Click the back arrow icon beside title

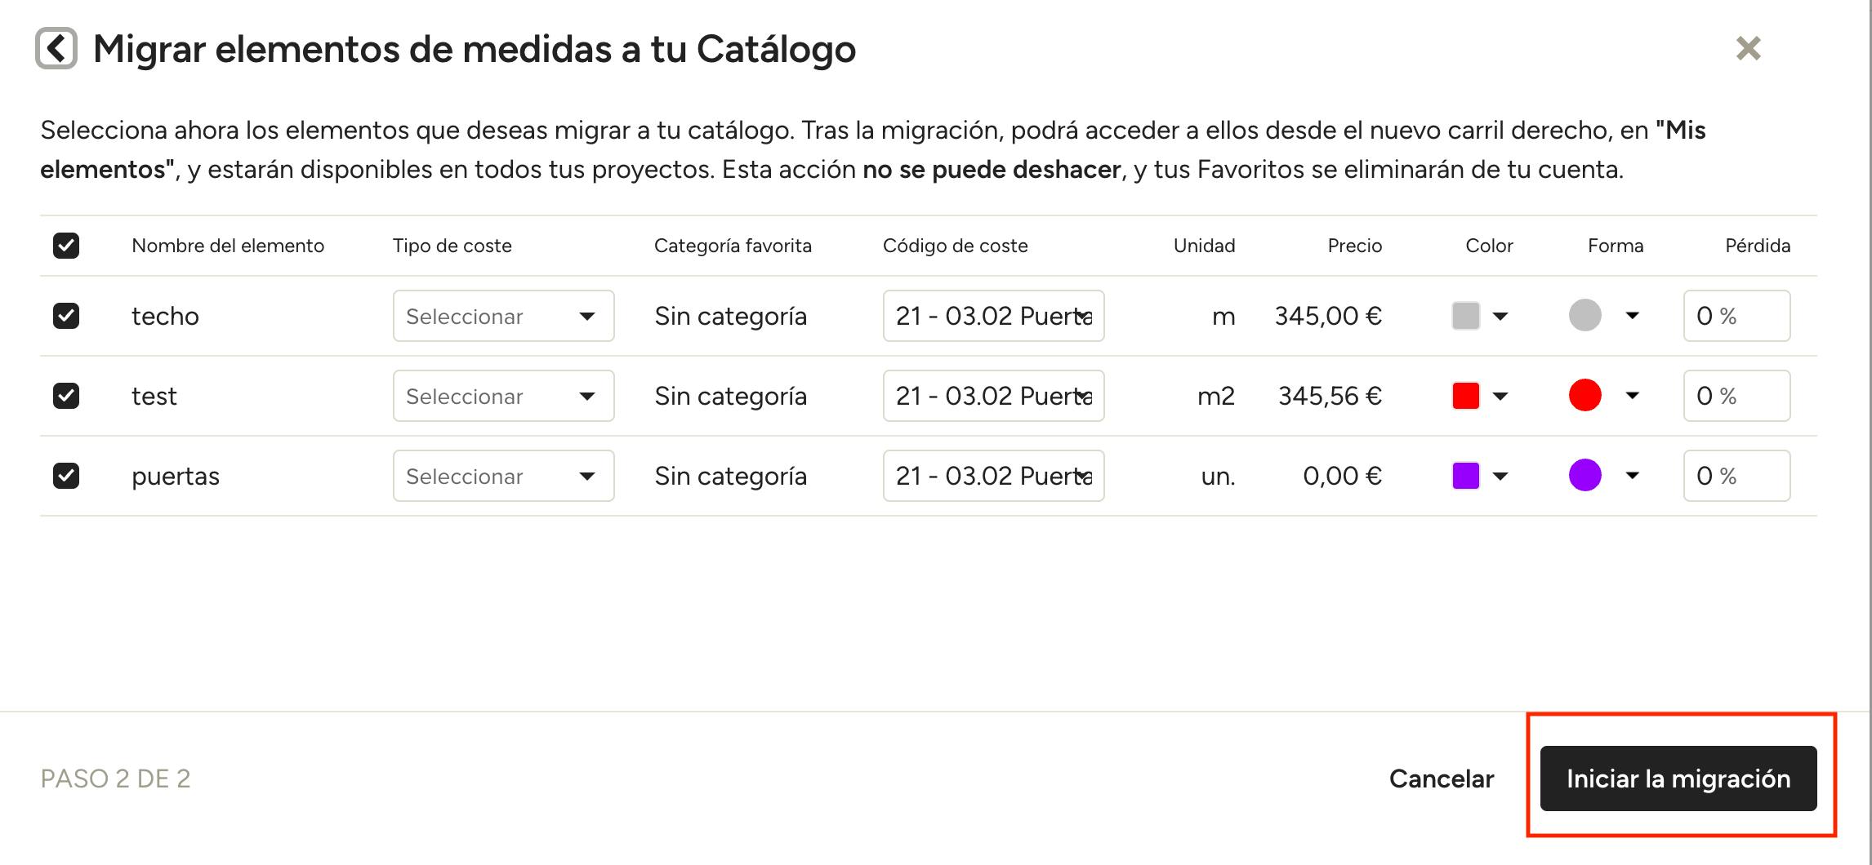pyautogui.click(x=56, y=48)
